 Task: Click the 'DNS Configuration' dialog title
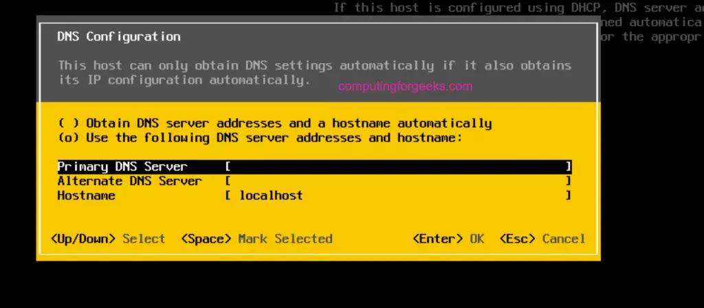click(x=119, y=36)
